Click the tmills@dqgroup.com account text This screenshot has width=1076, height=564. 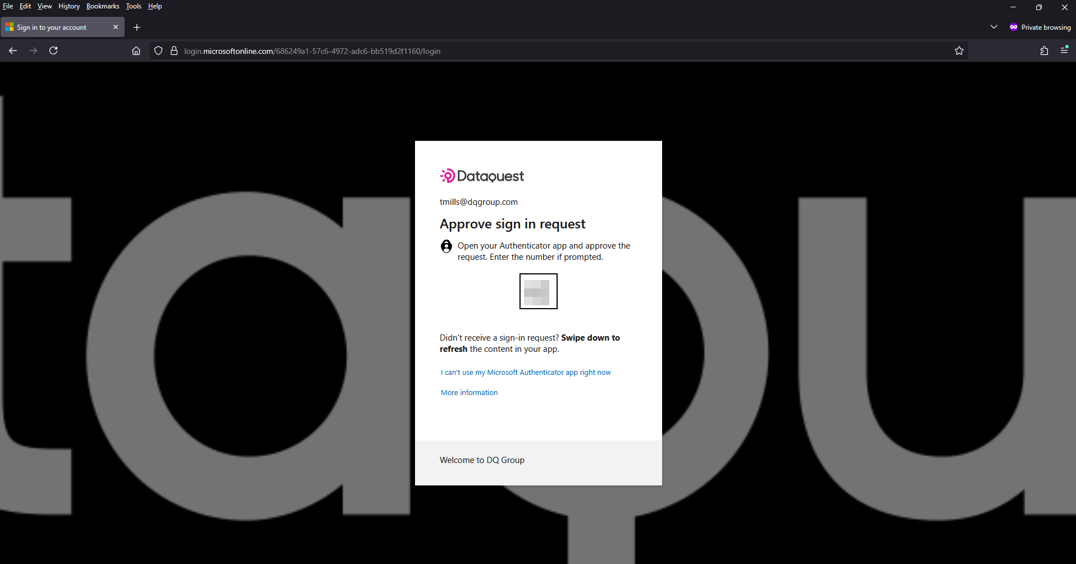(x=478, y=202)
